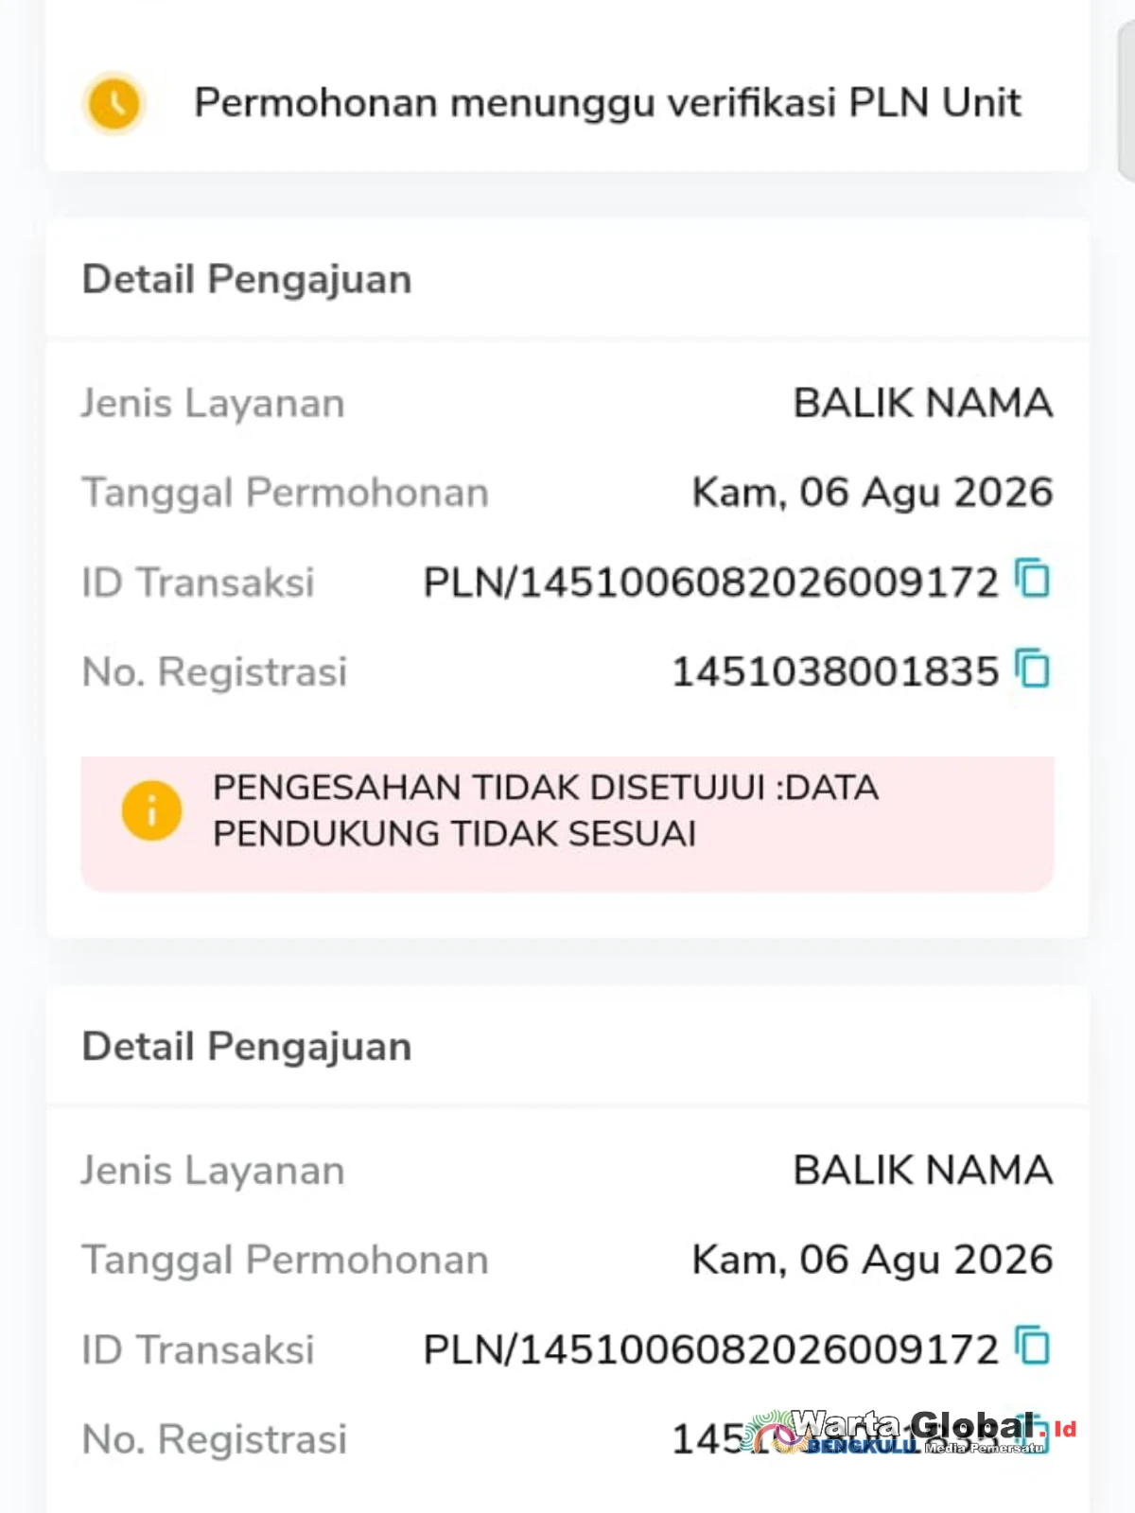
Task: Click the first Jenis Layanan label
Action: [x=213, y=404]
